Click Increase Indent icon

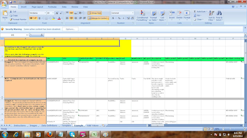click(x=84, y=18)
